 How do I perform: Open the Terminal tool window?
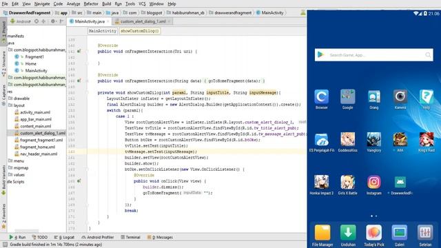point(130,237)
